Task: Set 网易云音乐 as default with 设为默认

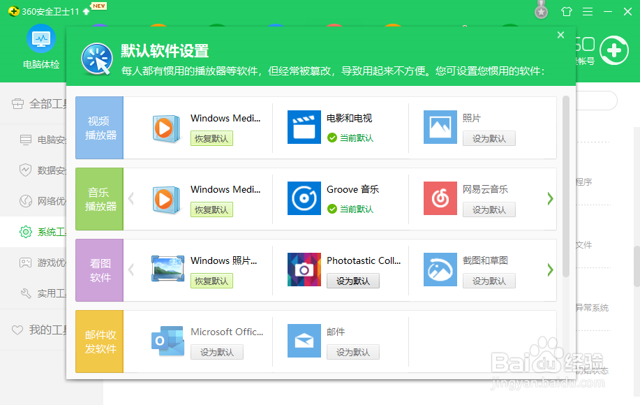Action: [x=489, y=209]
